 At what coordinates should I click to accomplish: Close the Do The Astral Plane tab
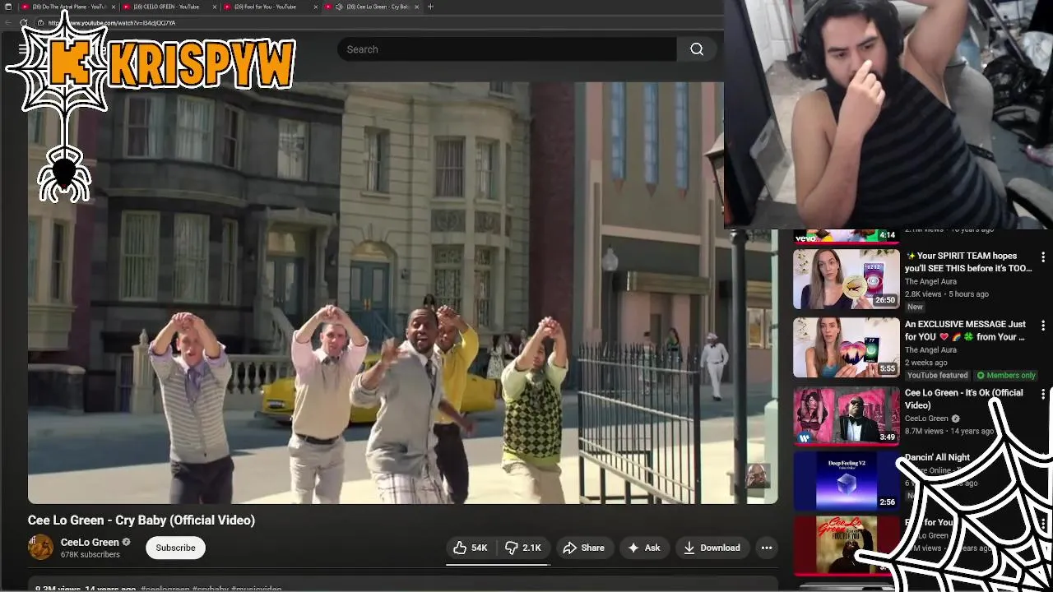pyautogui.click(x=114, y=7)
